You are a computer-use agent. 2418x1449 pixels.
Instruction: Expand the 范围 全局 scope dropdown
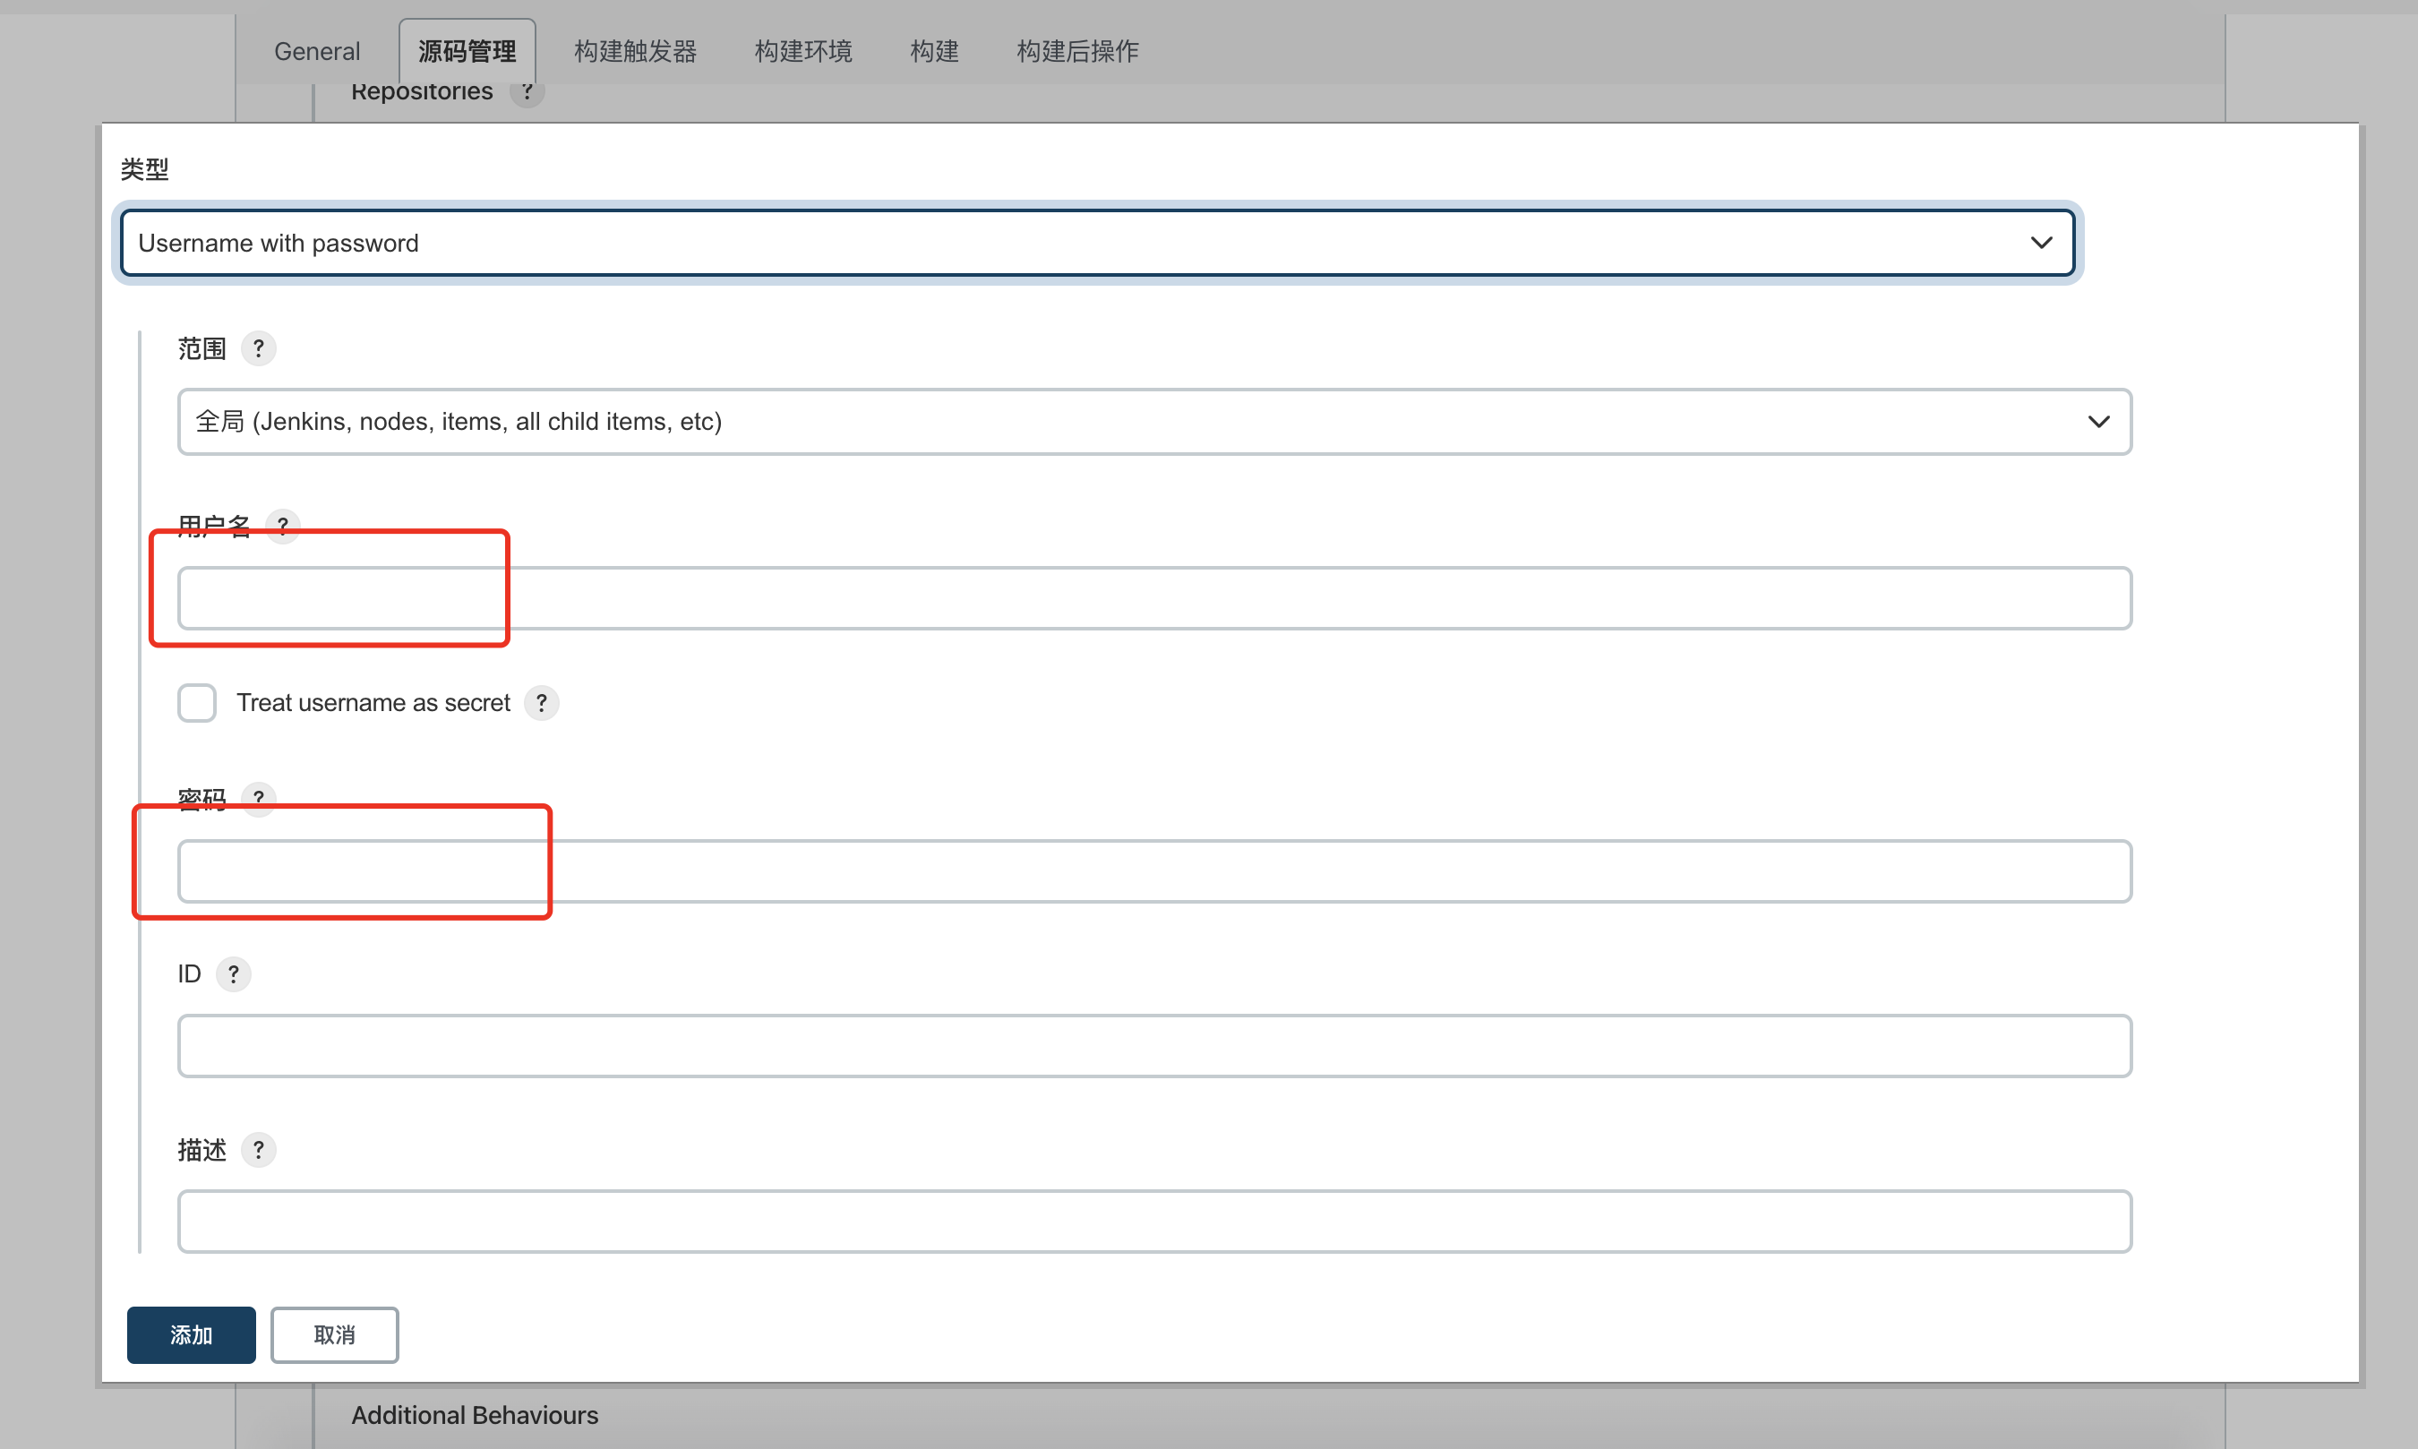1153,422
